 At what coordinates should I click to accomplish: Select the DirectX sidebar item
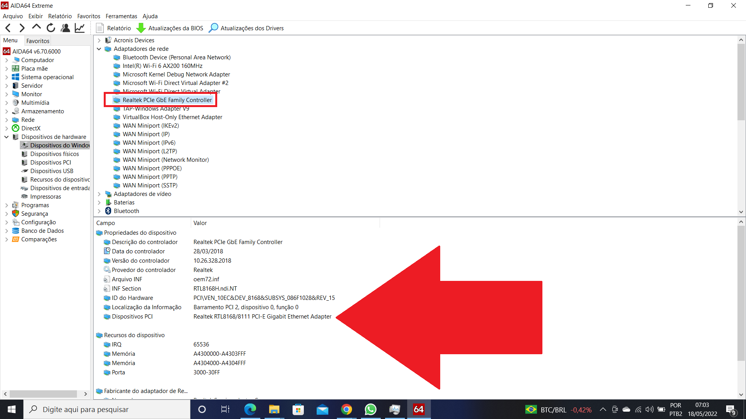pos(31,128)
